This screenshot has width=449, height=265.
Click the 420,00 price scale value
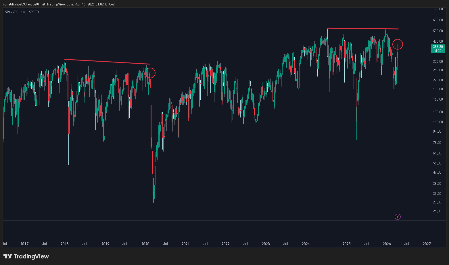coord(438,42)
